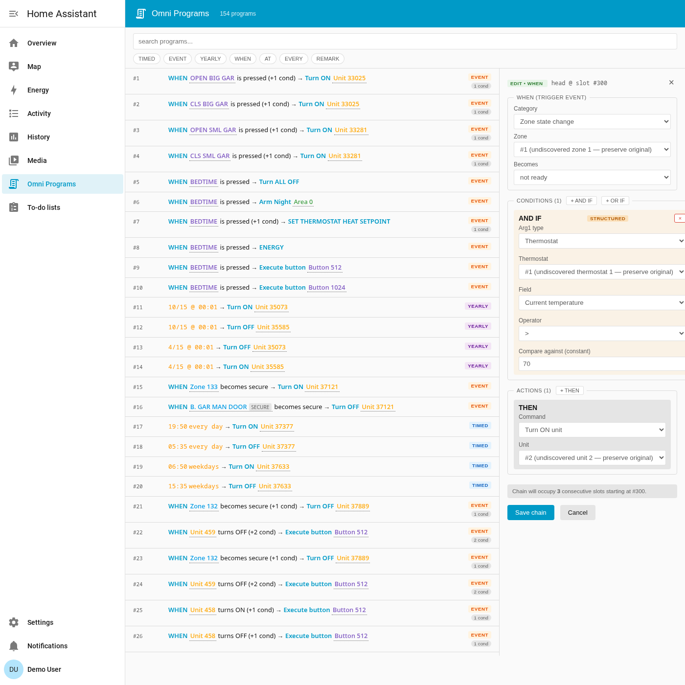This screenshot has height=685, width=685.
Task: Open program #5 BEDTIME Turn ALL OFF
Action: [312, 182]
